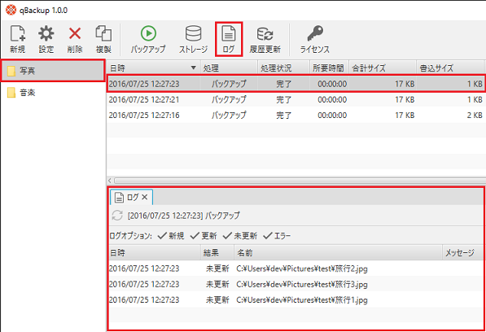The image size is (486, 332).
Task: Close the ログ tab with X
Action: pyautogui.click(x=144, y=197)
